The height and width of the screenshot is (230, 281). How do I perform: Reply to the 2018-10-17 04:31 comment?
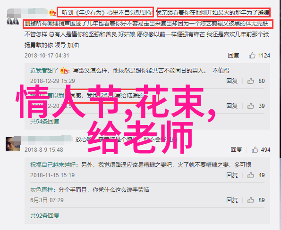233,56
